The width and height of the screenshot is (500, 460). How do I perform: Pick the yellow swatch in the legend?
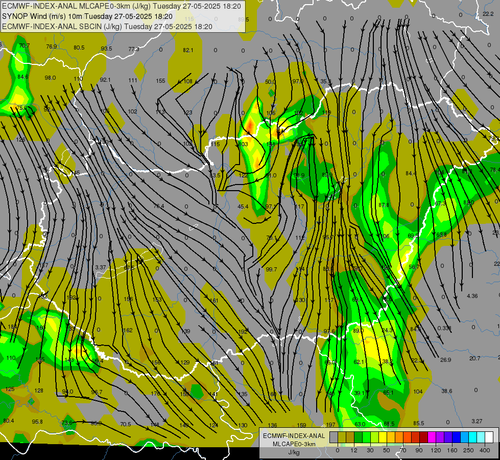(x=383, y=437)
